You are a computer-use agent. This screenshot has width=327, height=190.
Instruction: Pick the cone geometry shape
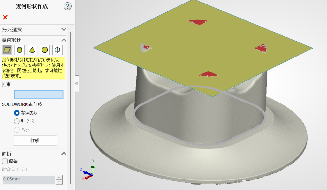[32, 50]
